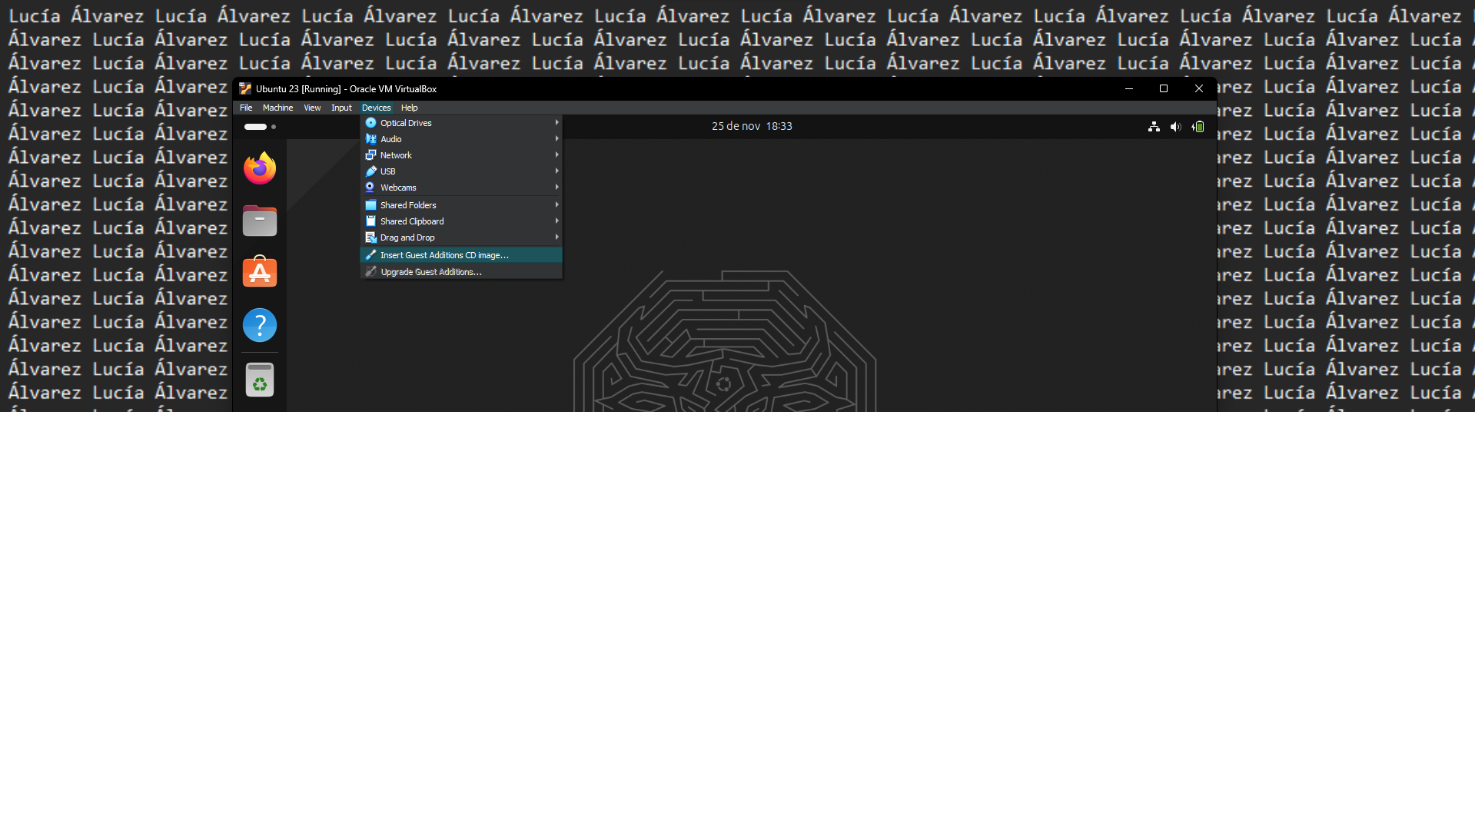Open Firefox from the Ubuntu dock
Screen dimensions: 1475x830
260,168
